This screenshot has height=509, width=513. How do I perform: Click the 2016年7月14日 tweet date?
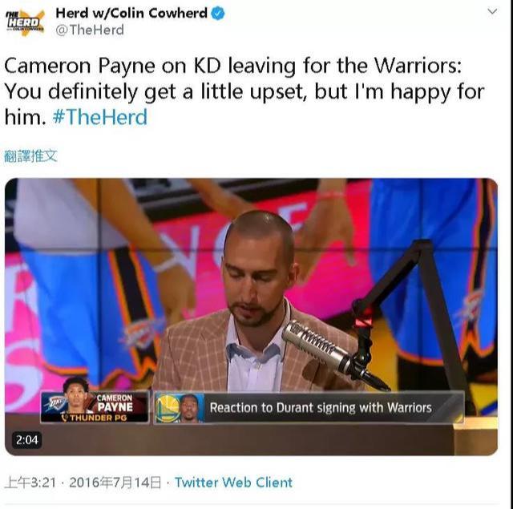pyautogui.click(x=115, y=483)
